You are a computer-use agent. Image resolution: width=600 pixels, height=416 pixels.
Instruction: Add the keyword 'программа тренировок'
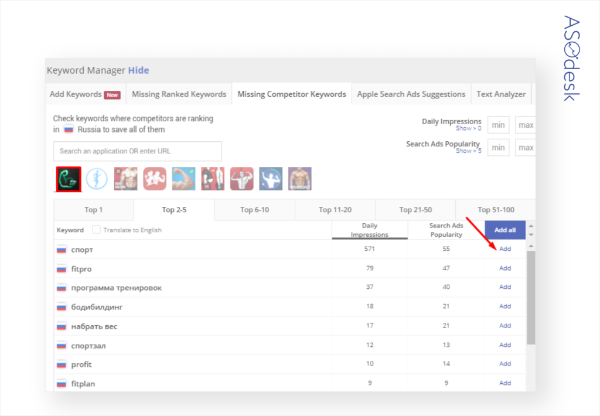(x=505, y=287)
